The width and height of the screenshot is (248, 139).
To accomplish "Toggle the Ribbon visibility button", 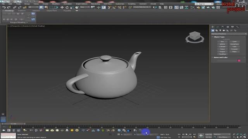I will tap(176, 7).
